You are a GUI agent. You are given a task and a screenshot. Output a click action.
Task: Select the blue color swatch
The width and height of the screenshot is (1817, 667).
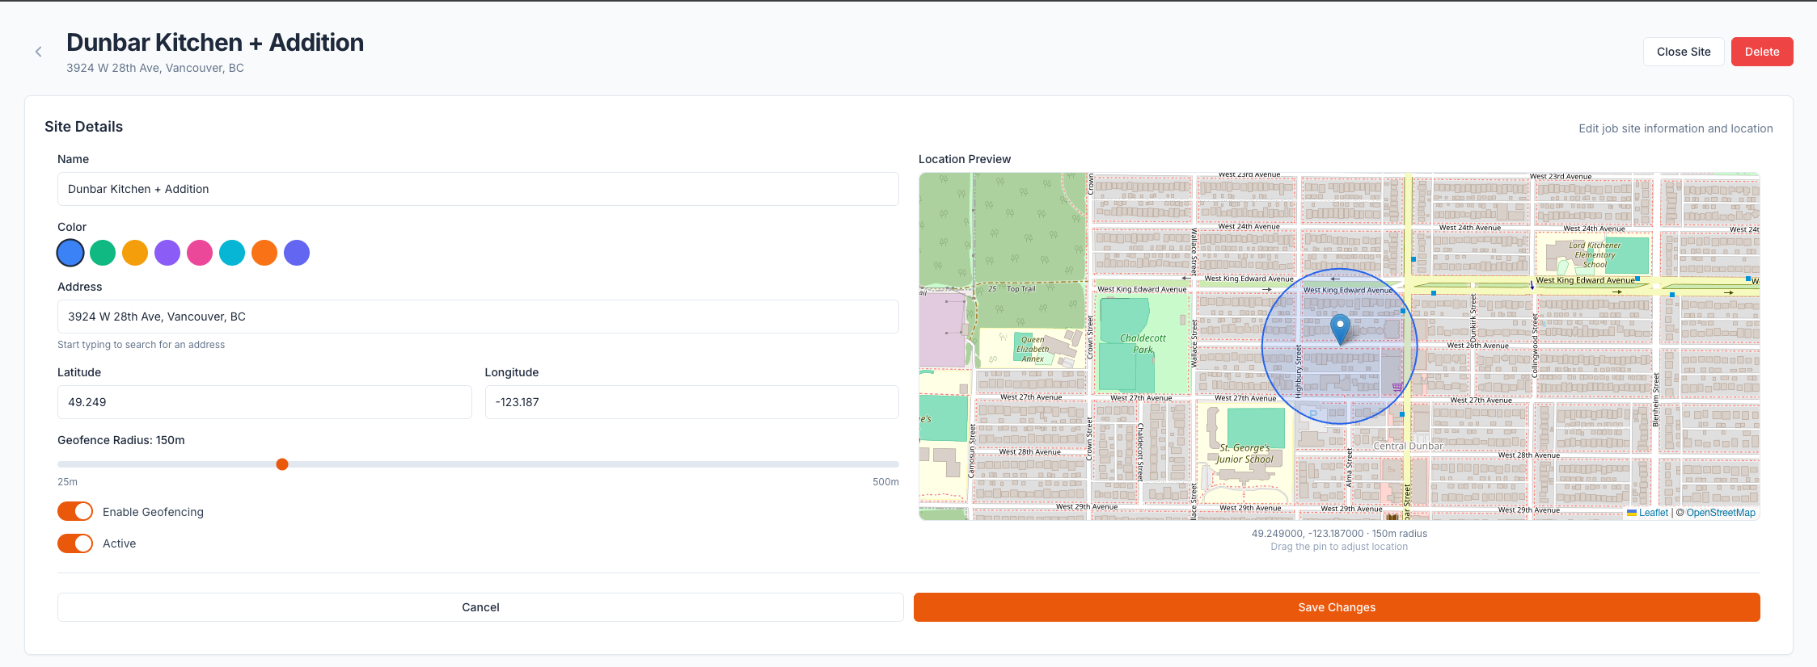[70, 253]
